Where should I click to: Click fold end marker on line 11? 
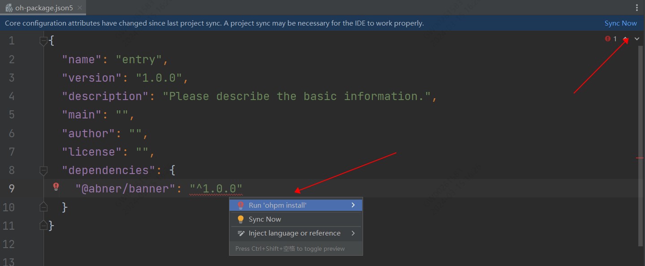click(43, 225)
